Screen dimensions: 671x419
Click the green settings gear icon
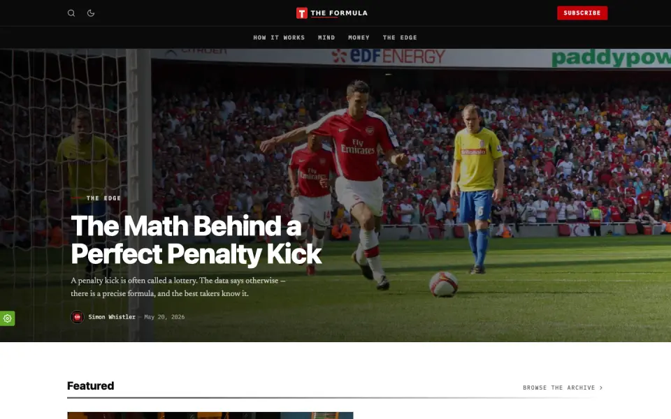[7, 318]
